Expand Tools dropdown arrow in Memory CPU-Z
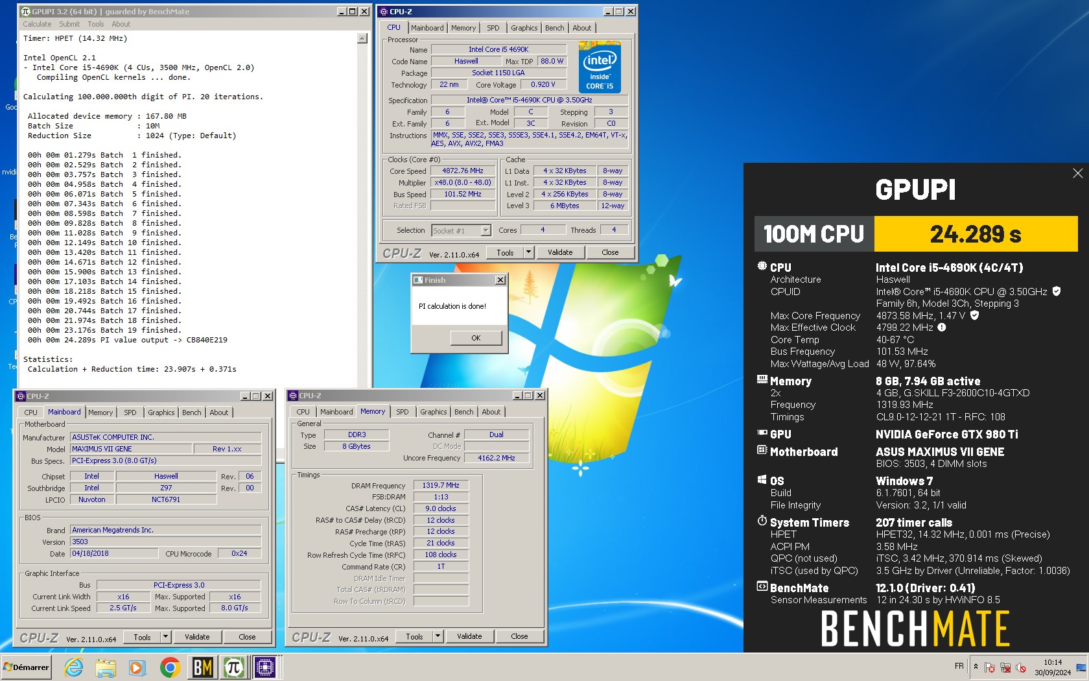 (438, 636)
